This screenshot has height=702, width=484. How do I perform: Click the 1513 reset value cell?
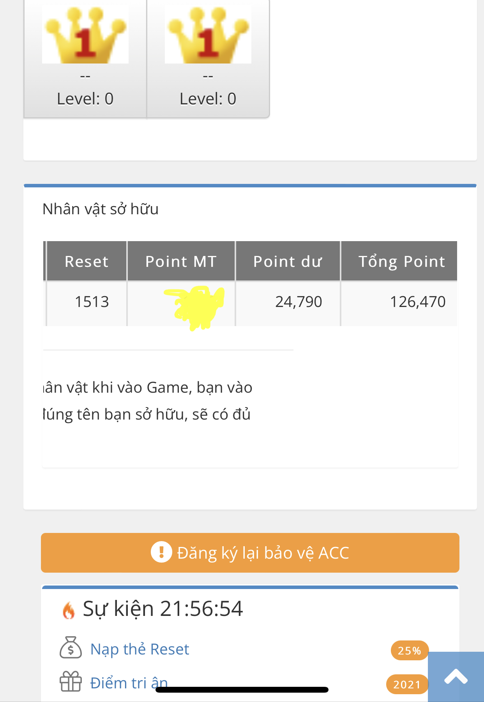92,302
